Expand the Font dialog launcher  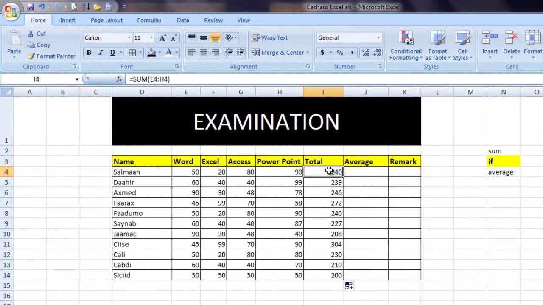tap(177, 67)
